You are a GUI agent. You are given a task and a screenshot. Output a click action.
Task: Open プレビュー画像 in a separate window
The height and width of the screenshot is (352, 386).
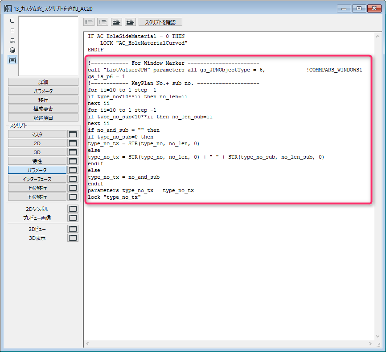tap(73, 218)
